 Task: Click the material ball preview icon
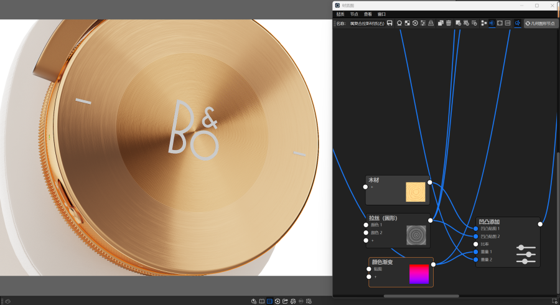399,23
